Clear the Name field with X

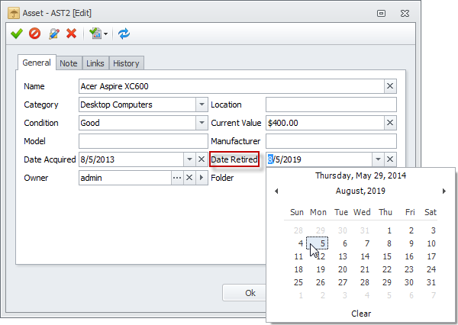click(x=390, y=86)
